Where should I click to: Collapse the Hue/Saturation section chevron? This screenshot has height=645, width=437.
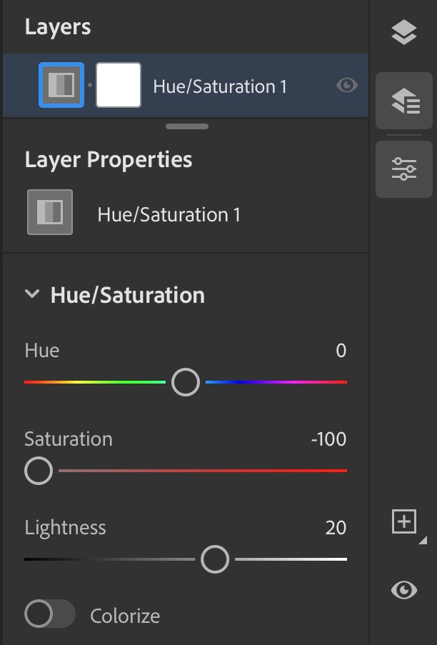[x=32, y=294]
